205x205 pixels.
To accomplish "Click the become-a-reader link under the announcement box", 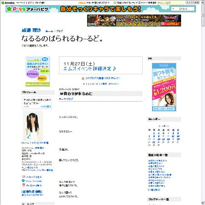I will click(x=103, y=78).
